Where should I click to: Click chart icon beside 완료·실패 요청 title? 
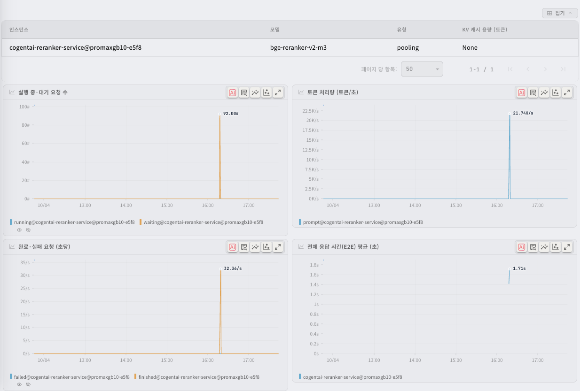pyautogui.click(x=12, y=247)
